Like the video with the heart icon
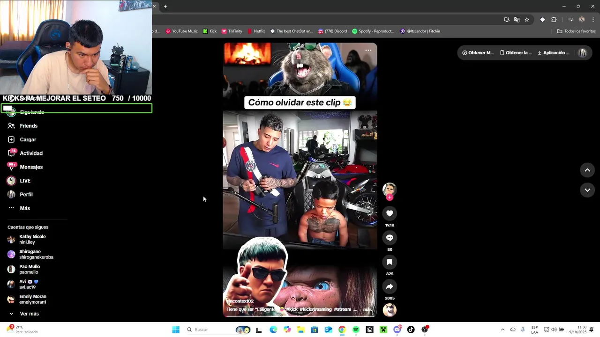This screenshot has height=337, width=600. point(390,213)
